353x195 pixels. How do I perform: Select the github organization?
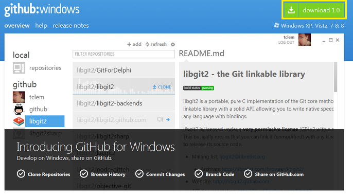(38, 109)
